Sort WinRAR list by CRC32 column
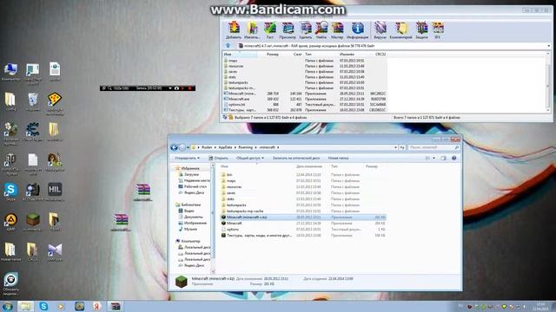The height and width of the screenshot is (312, 556). pos(381,54)
